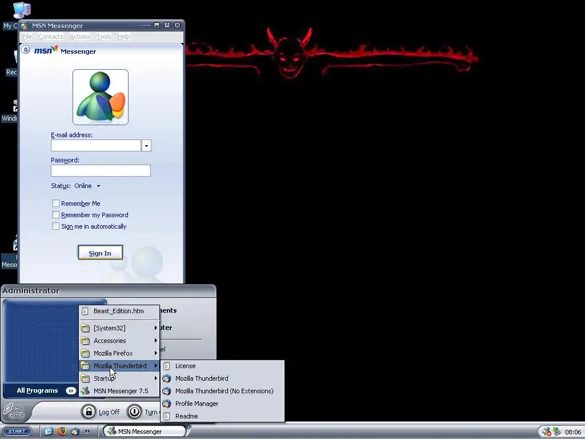
Task: Click the Administrator user name header
Action: (31, 290)
